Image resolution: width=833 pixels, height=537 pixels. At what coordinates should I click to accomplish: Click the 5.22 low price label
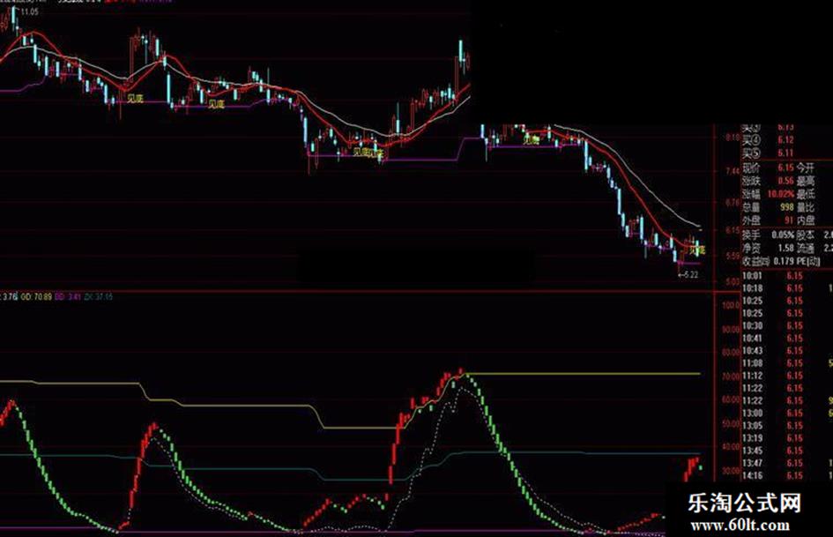[689, 275]
